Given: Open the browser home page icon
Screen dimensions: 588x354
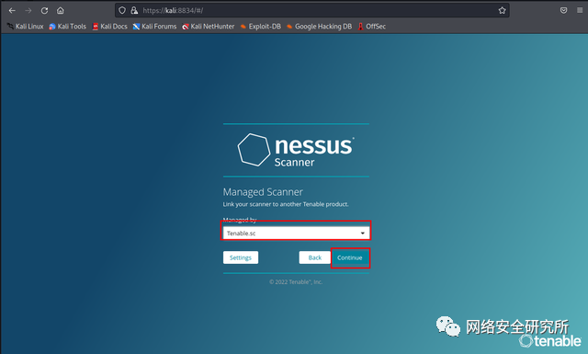Looking at the screenshot, I should [60, 10].
